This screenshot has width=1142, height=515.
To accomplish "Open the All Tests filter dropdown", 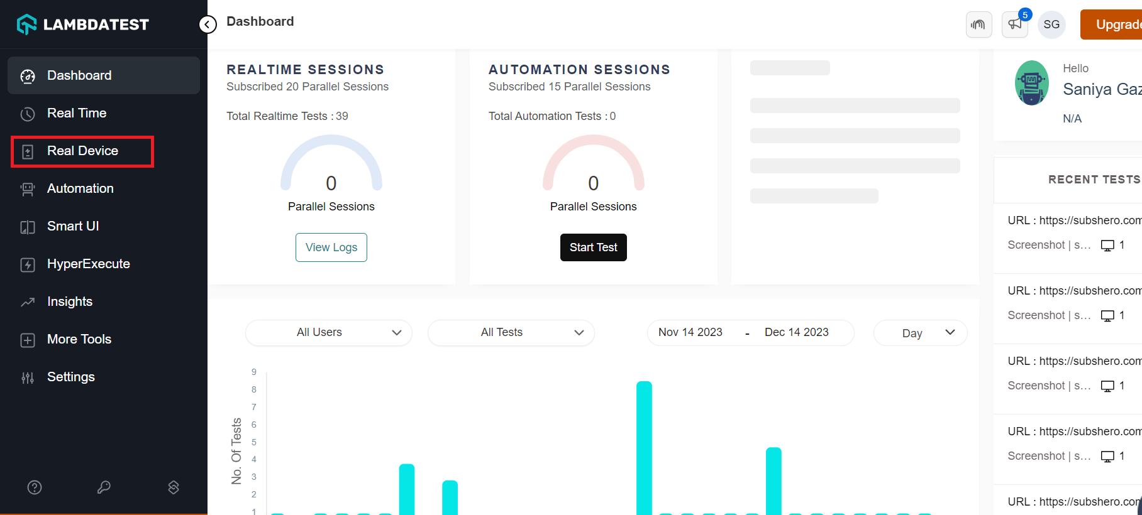I will pos(511,332).
